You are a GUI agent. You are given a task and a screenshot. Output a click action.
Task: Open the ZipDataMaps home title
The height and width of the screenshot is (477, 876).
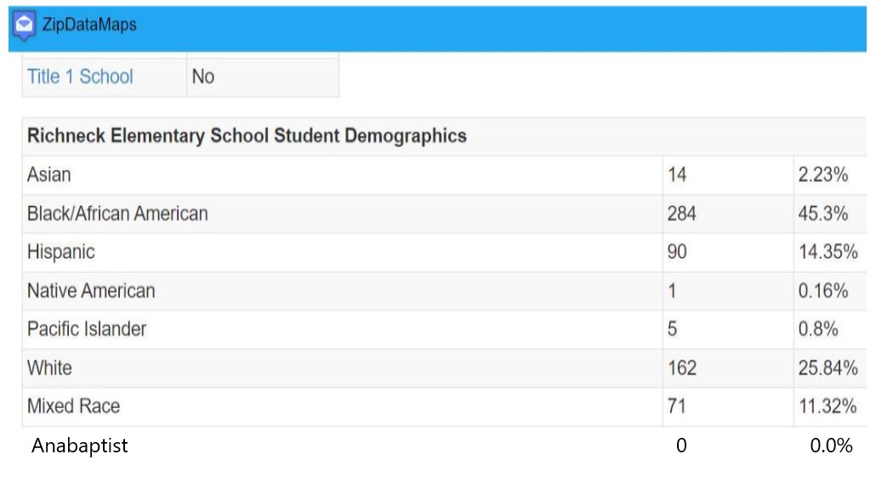coord(89,25)
